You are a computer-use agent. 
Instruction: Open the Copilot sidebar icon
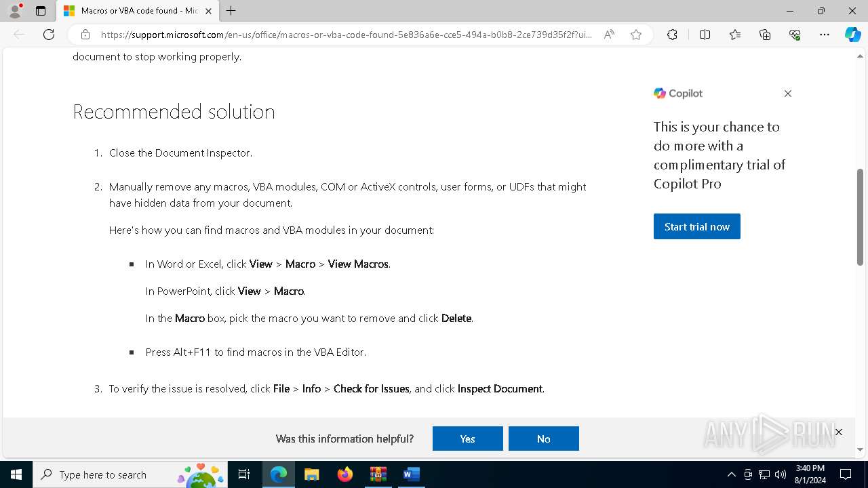click(x=852, y=35)
